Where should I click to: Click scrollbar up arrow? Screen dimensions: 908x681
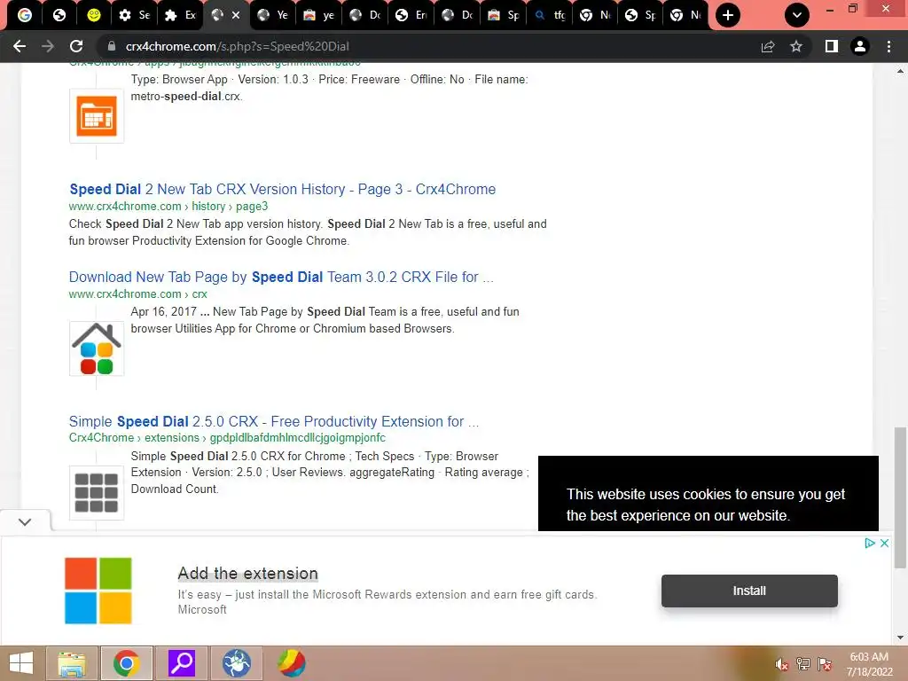click(900, 72)
